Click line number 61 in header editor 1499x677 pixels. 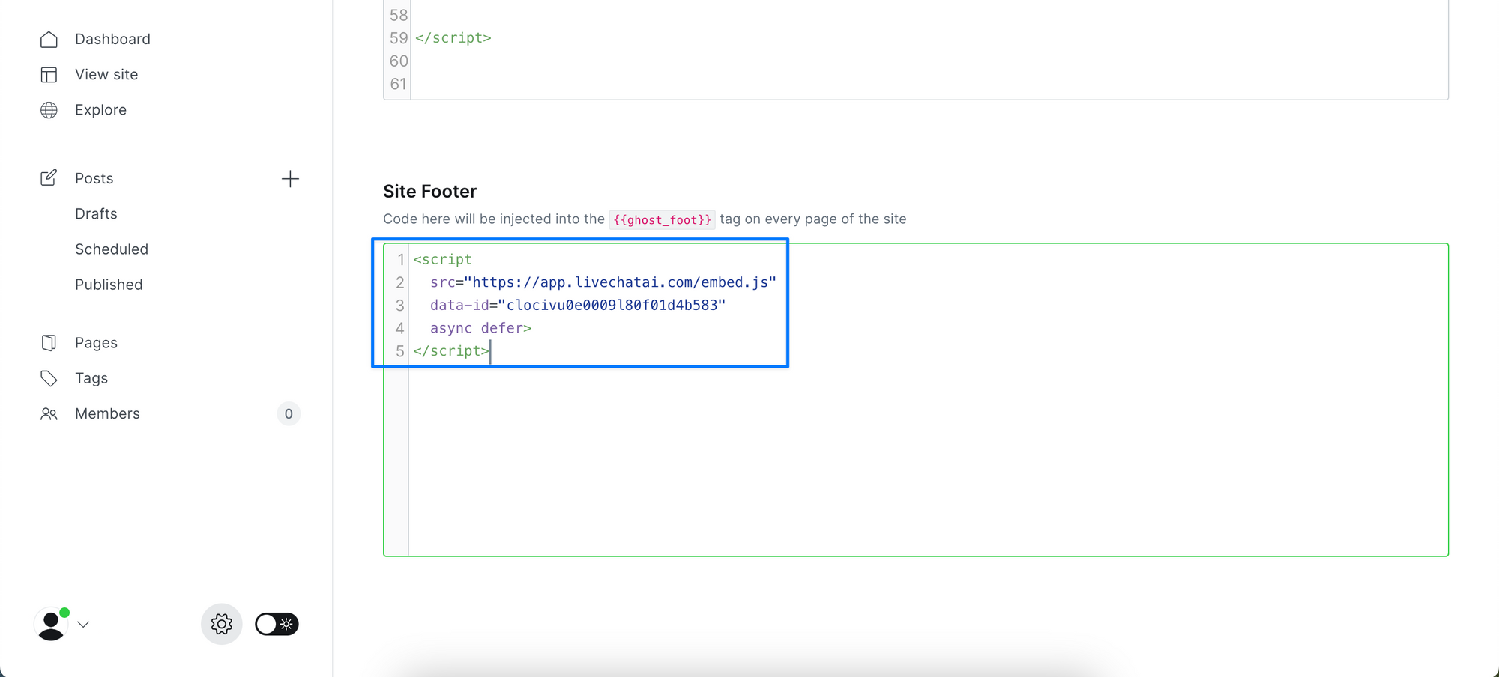tap(398, 84)
